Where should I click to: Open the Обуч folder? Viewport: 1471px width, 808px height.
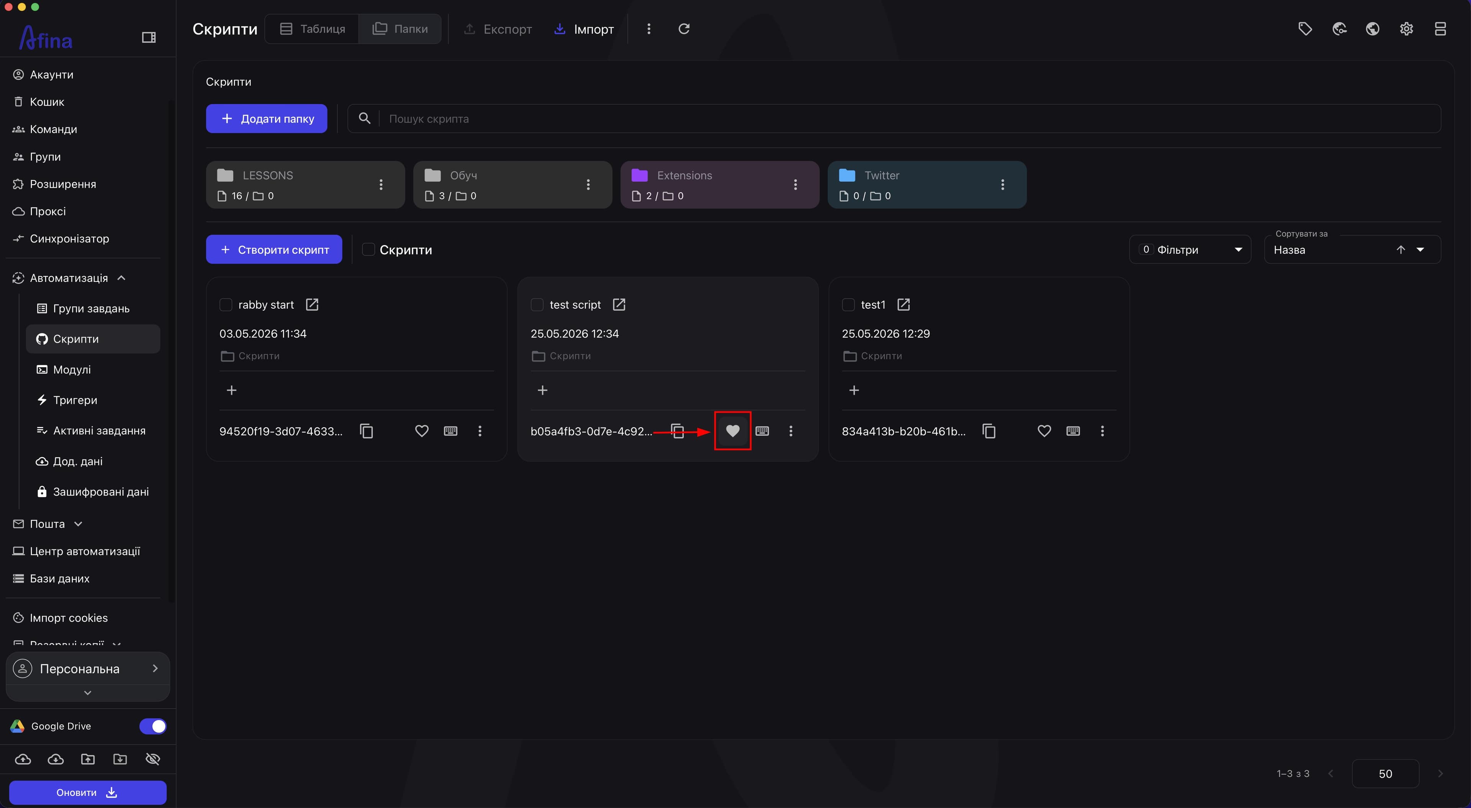[x=512, y=185]
